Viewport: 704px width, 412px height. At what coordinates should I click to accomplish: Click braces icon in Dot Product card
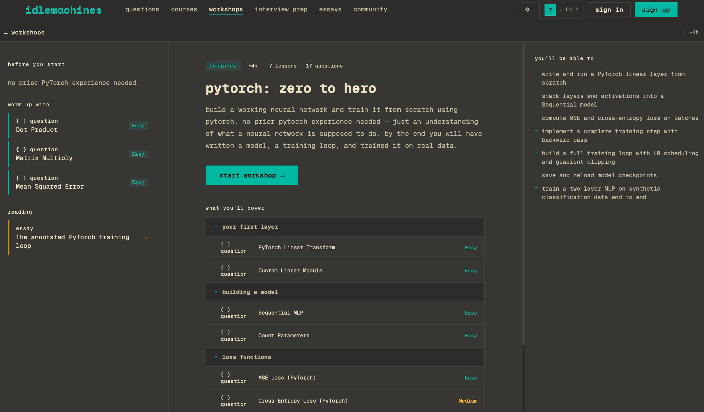[x=21, y=121]
